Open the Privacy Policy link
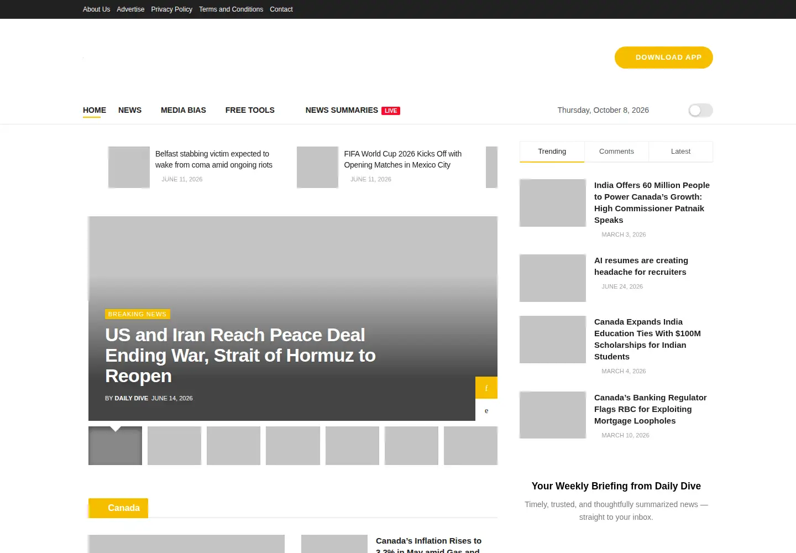Image resolution: width=796 pixels, height=553 pixels. tap(171, 9)
